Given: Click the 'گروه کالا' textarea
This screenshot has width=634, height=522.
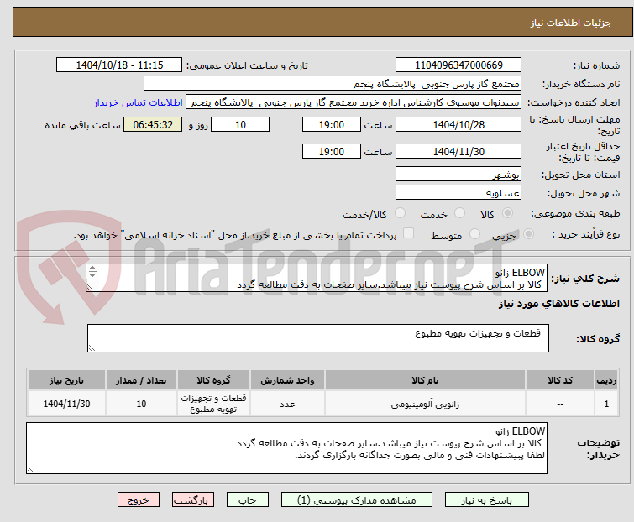Looking at the screenshot, I should coord(317,338).
